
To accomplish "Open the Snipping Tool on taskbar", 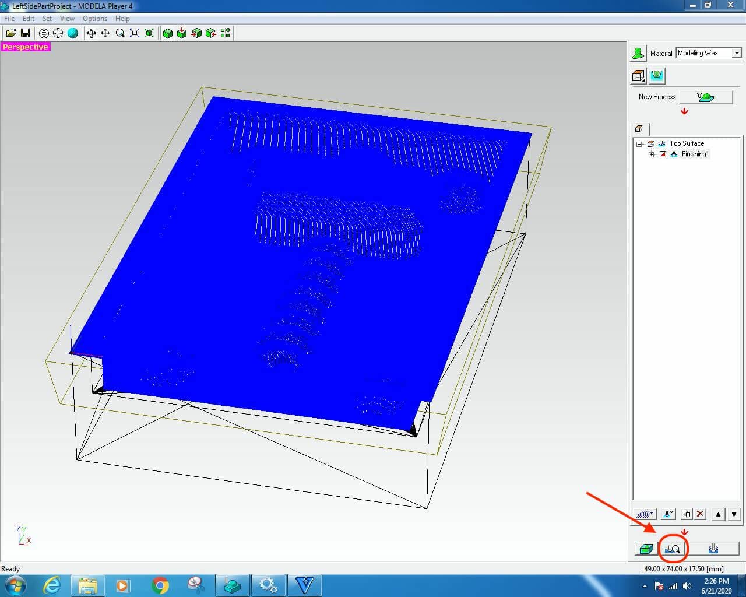I will point(196,585).
